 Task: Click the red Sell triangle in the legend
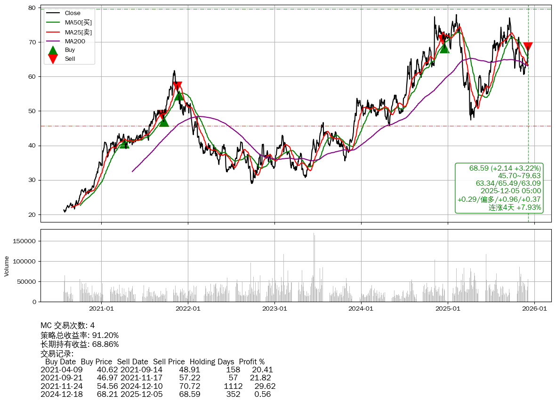(x=53, y=59)
